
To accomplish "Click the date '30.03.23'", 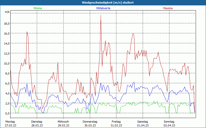I will pyautogui.click(x=90, y=125).
